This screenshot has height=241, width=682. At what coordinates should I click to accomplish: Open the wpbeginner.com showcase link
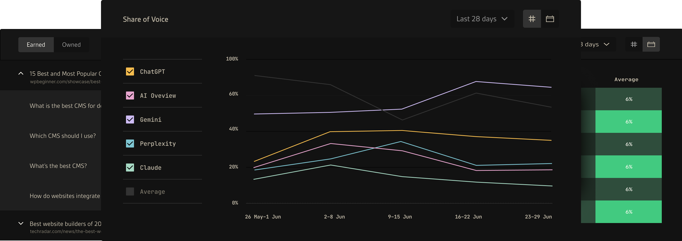point(65,81)
